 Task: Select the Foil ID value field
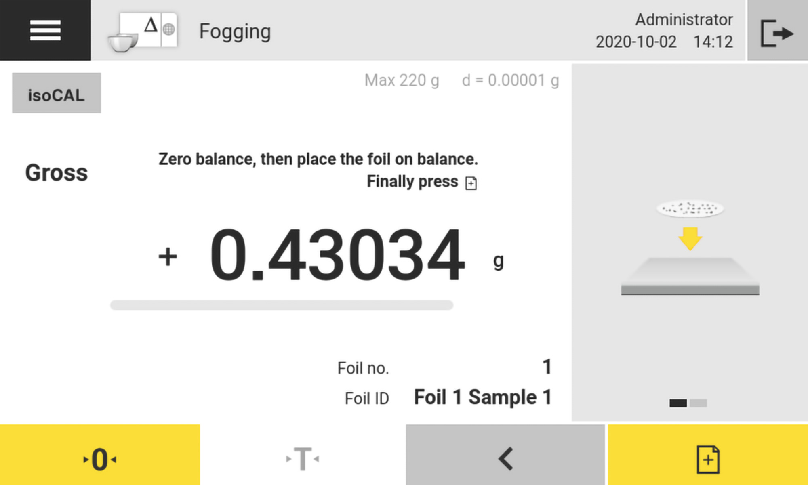(x=483, y=397)
